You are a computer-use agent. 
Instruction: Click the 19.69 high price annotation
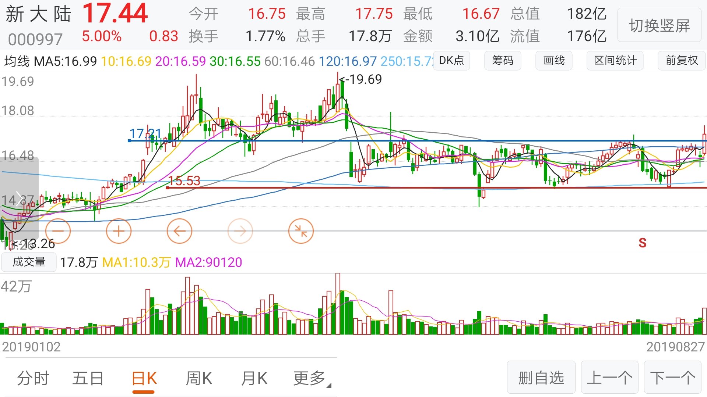pyautogui.click(x=361, y=79)
